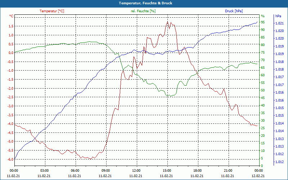The image size is (288, 180).
Task: Select the green rel. Feuchte [%] legend label
Action: coord(143,11)
